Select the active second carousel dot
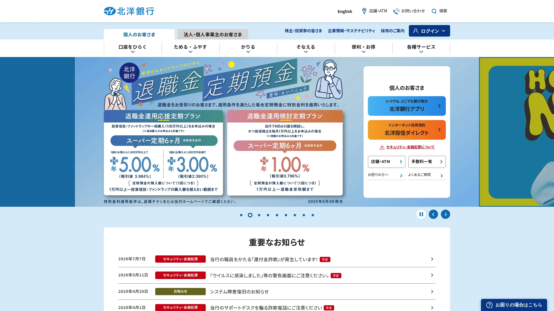Screen dimensions: 554x311 point(250,215)
